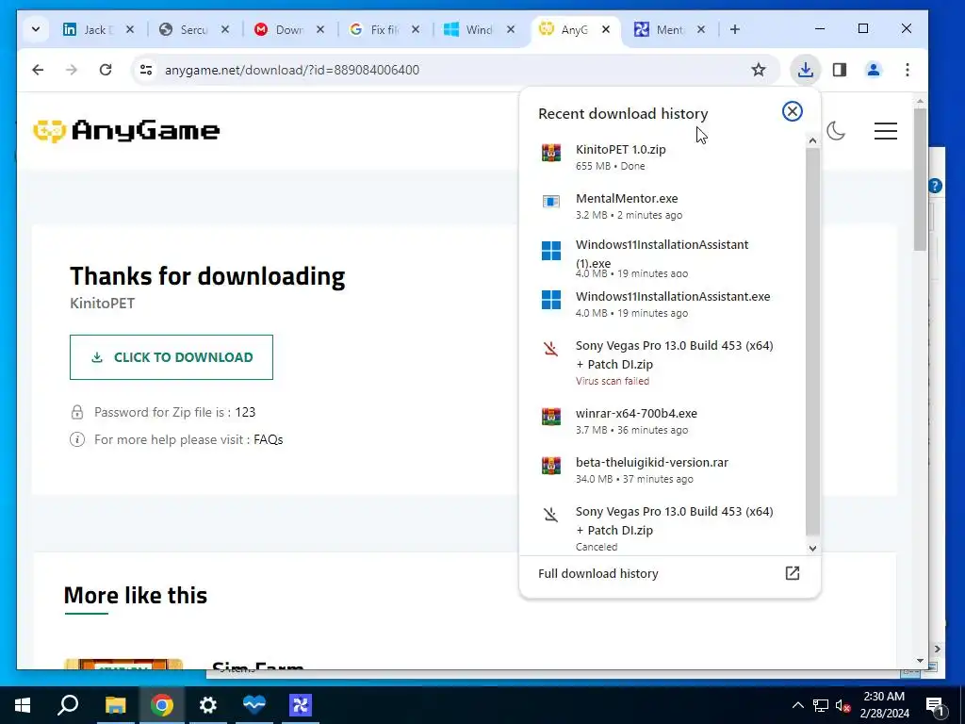Show hidden system tray icons
This screenshot has height=724, width=965.
coord(797,705)
